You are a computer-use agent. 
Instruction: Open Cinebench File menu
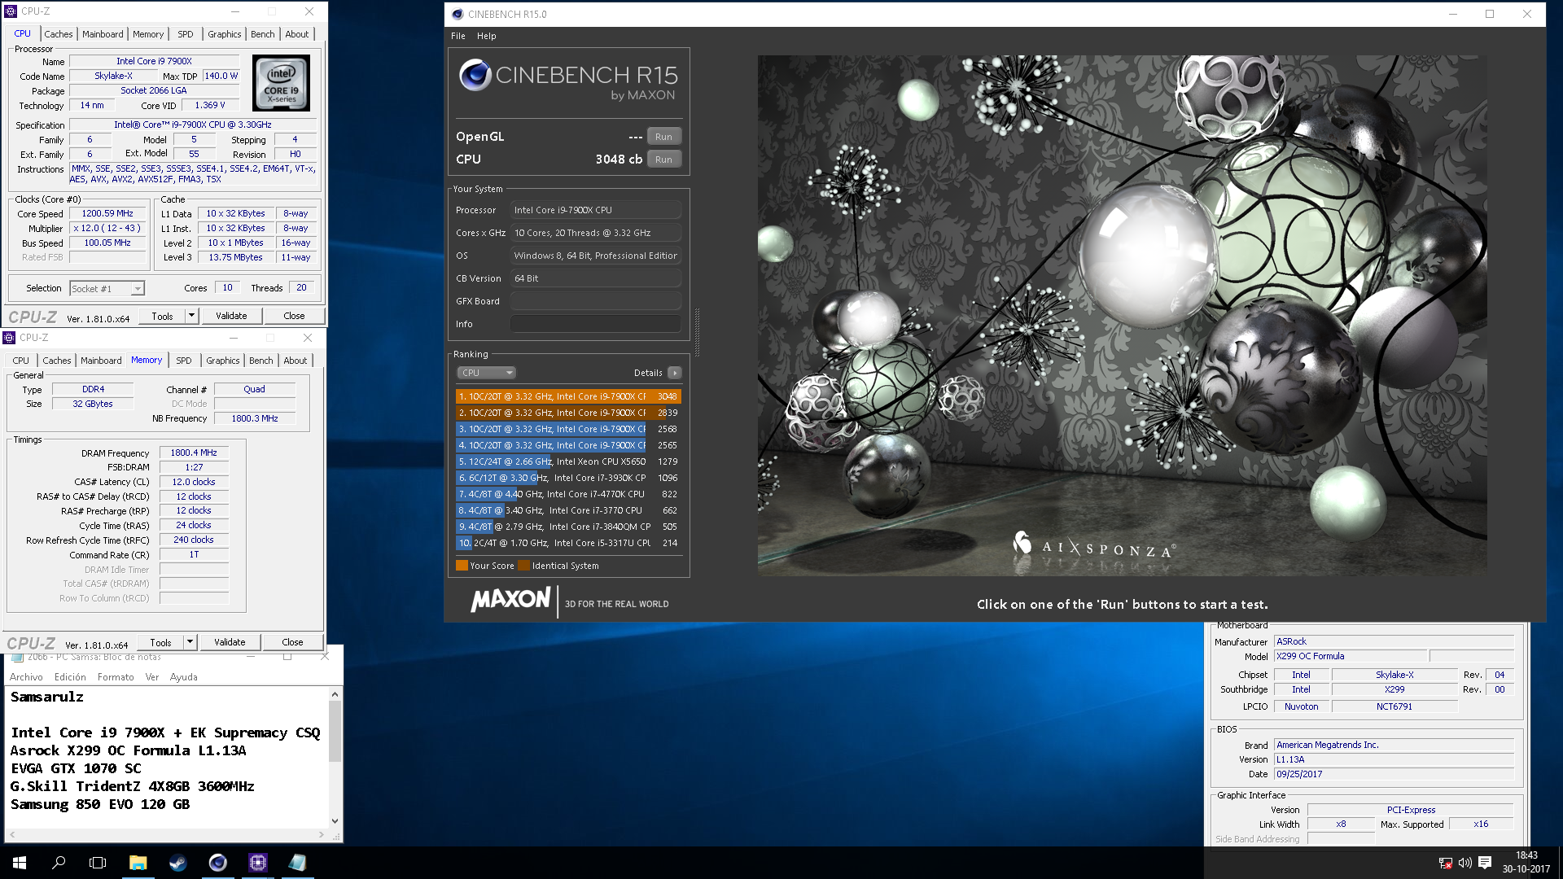point(458,36)
